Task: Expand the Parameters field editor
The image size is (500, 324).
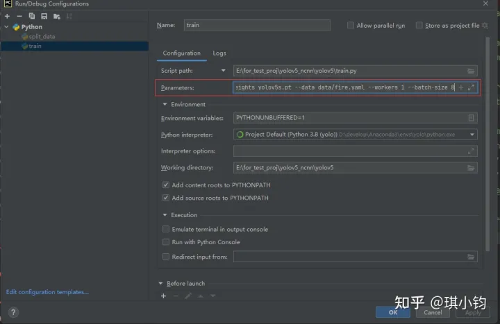Action: (471, 87)
